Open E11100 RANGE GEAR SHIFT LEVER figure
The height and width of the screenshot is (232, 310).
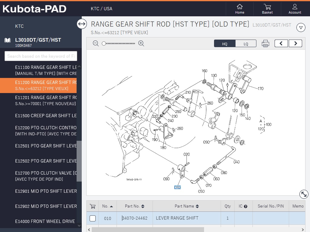[x=38, y=70]
